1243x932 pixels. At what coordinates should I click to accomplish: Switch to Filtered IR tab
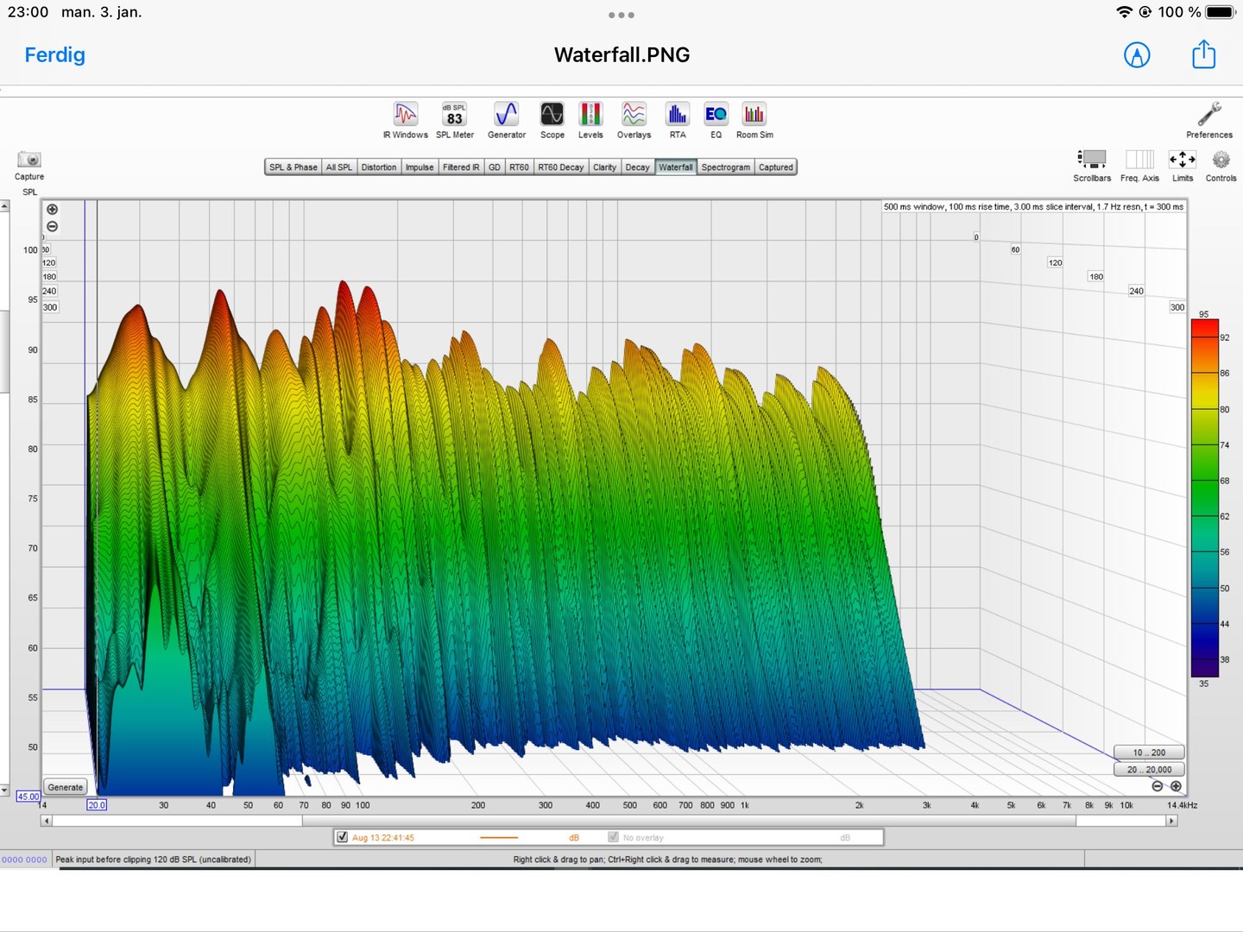pos(461,167)
